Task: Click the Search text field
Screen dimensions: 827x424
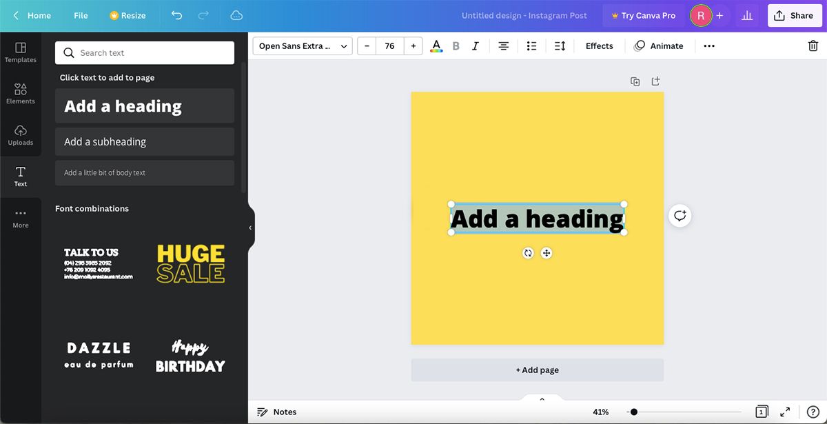Action: pos(145,52)
